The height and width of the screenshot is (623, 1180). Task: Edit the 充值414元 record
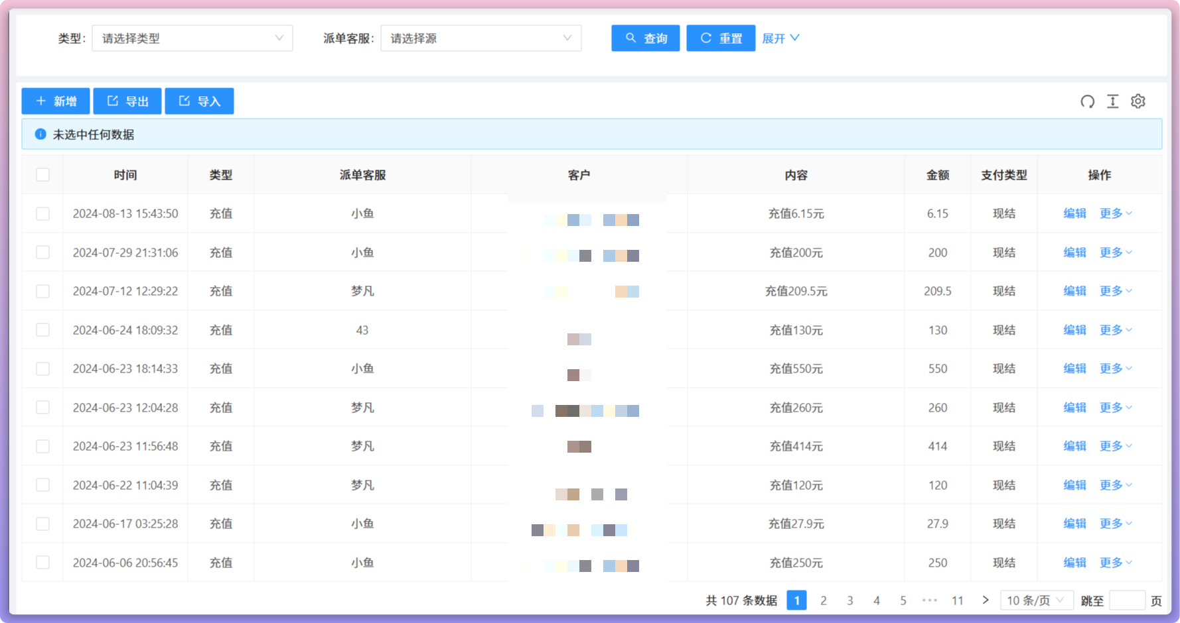[x=1074, y=446]
